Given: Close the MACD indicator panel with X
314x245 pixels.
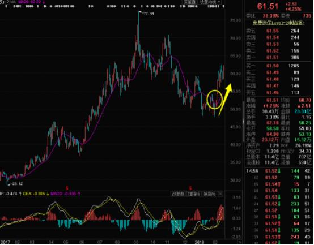Looking at the screenshot, I should [220, 194].
